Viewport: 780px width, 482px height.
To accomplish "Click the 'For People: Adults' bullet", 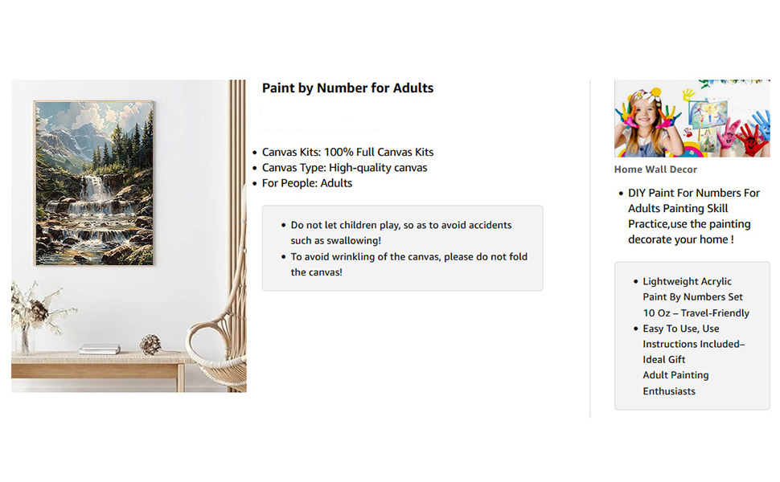I will [x=307, y=183].
